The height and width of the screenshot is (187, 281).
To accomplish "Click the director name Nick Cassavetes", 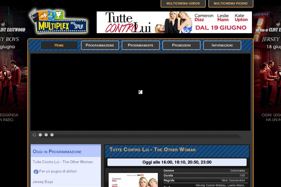I will (x=233, y=180).
